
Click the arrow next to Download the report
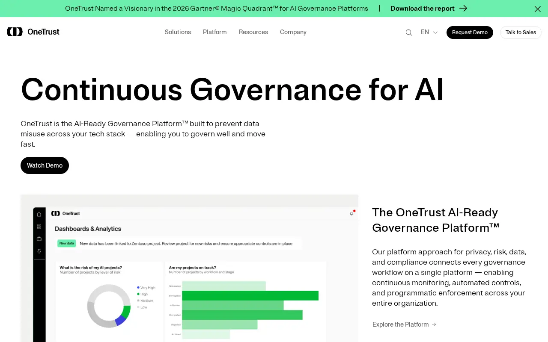tap(463, 9)
